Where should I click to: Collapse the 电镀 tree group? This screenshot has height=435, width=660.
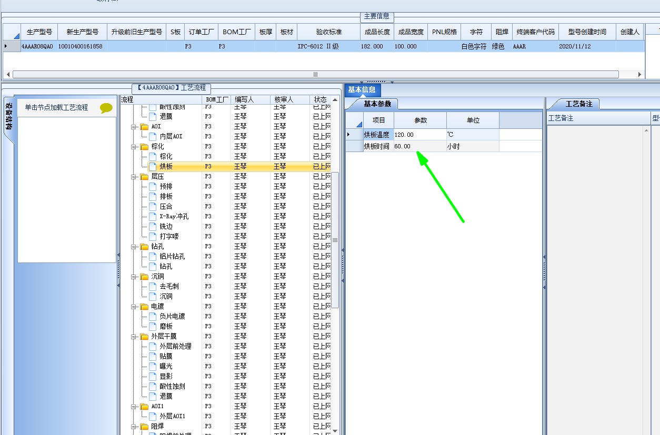pos(134,307)
